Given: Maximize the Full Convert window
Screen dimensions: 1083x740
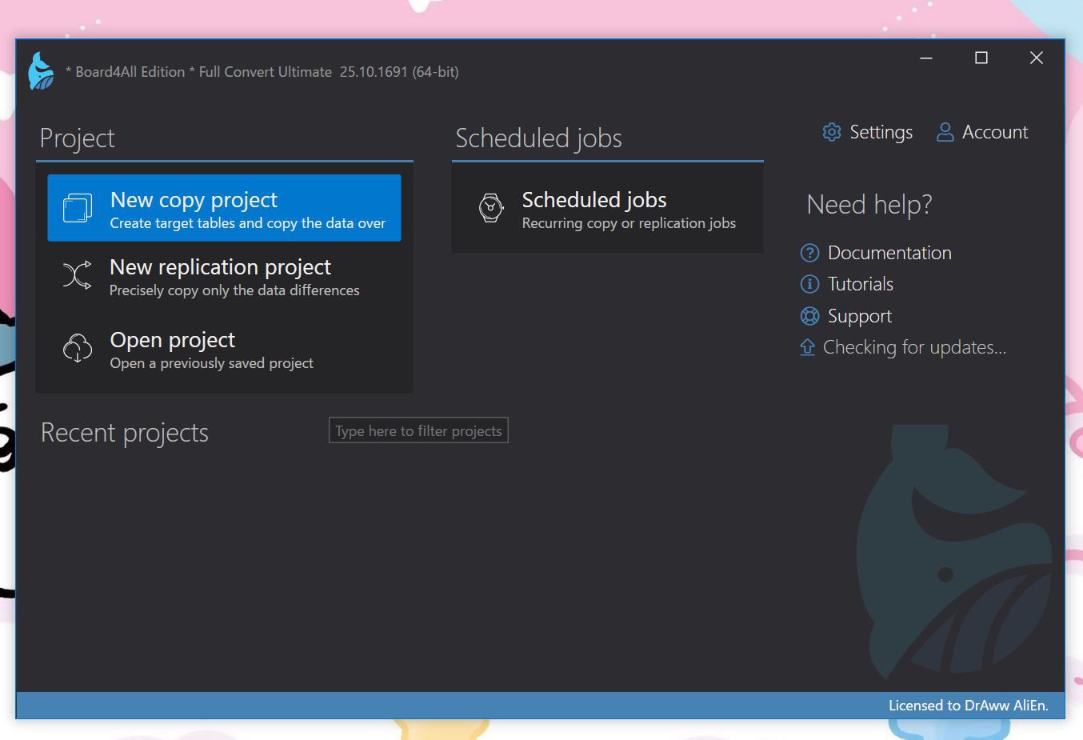Looking at the screenshot, I should (x=981, y=58).
